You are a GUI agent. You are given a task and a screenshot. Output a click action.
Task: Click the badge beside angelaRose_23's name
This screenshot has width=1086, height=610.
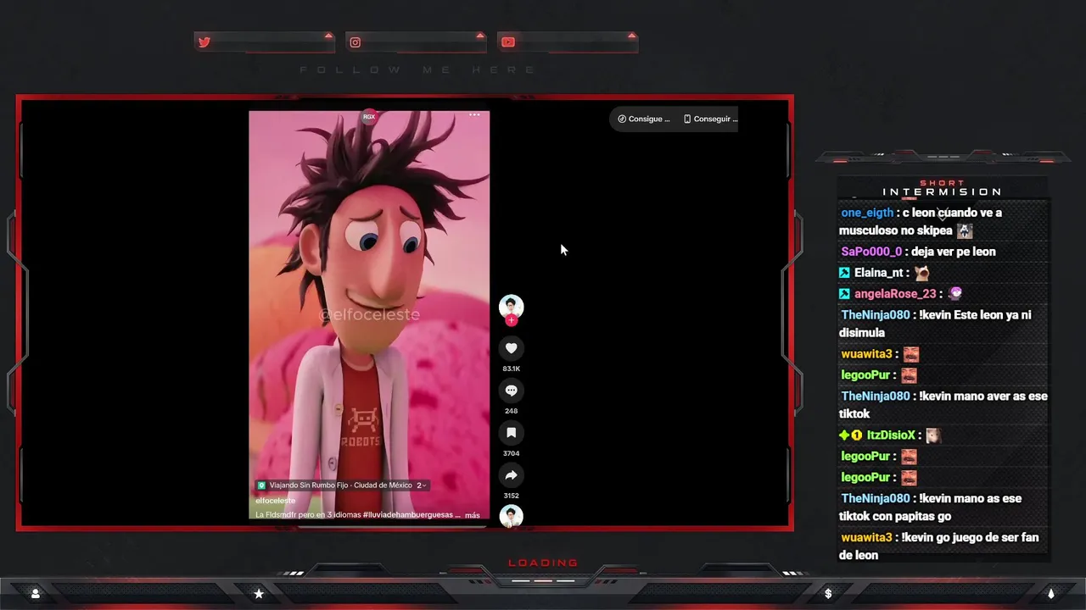coord(844,294)
